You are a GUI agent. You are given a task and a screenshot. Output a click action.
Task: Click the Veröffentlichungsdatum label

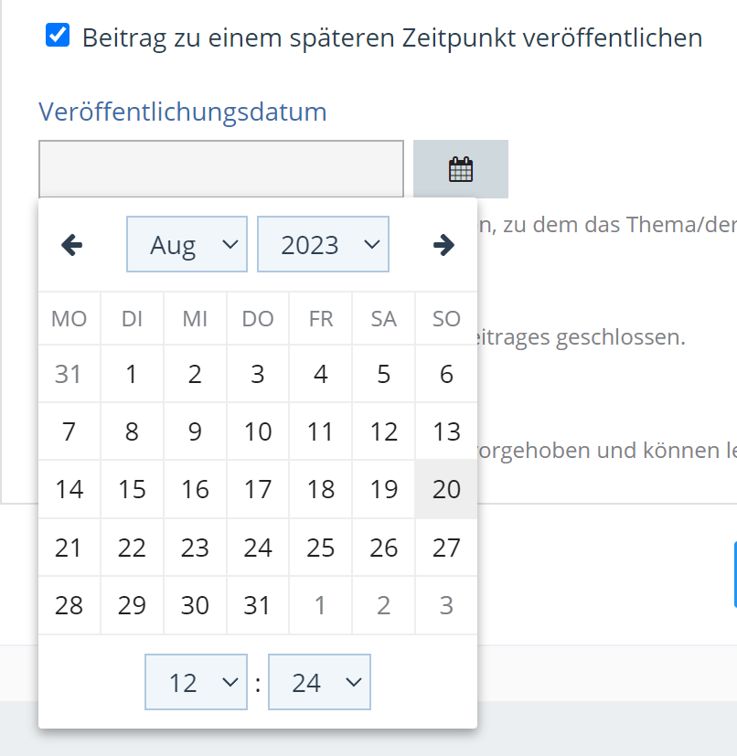(x=183, y=112)
